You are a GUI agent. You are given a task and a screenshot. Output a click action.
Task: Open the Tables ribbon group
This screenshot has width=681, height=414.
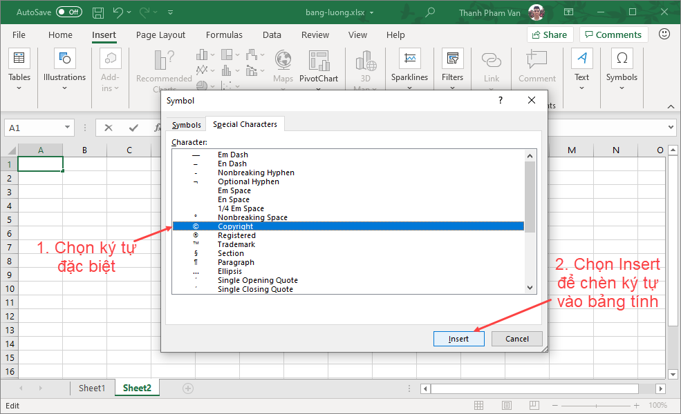click(x=19, y=70)
